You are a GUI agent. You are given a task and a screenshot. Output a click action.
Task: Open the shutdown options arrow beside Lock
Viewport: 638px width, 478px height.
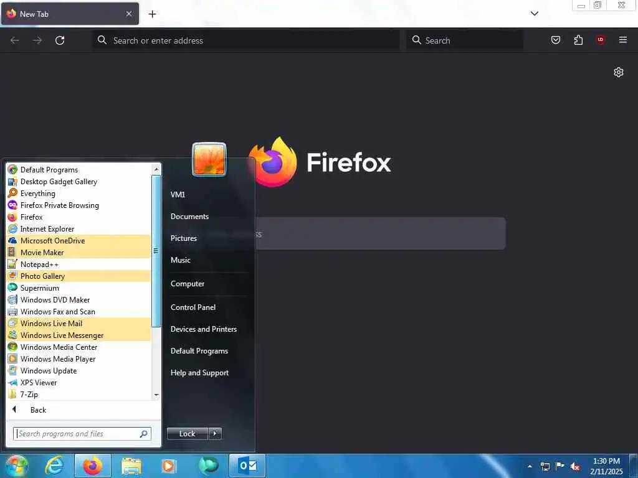point(215,433)
